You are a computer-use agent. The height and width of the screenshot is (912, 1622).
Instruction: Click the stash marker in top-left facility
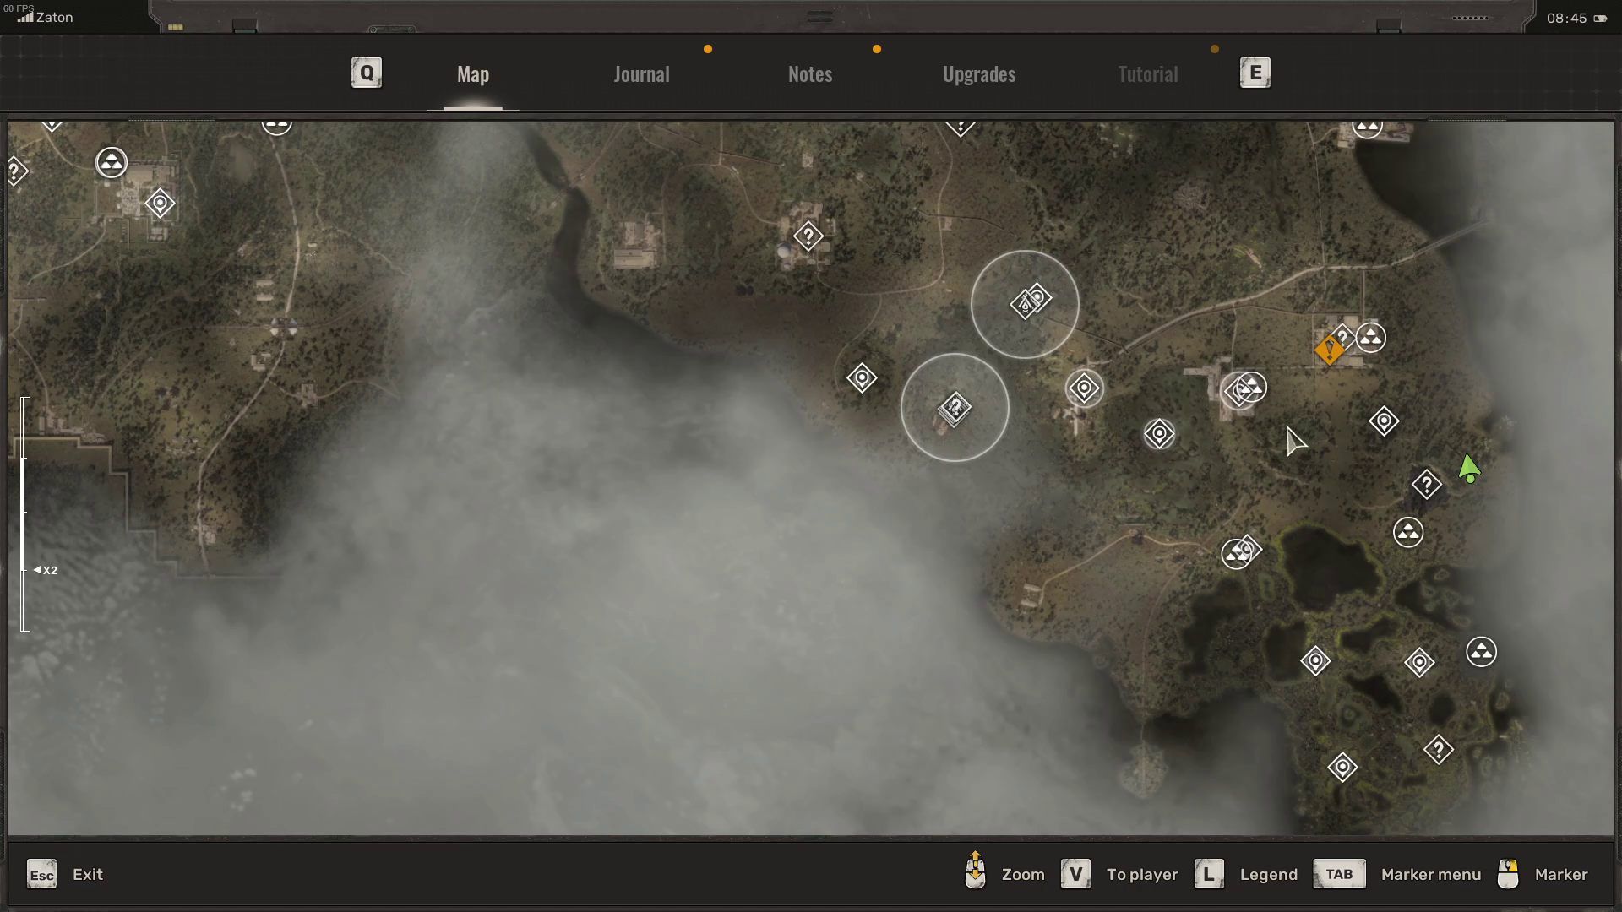160,204
